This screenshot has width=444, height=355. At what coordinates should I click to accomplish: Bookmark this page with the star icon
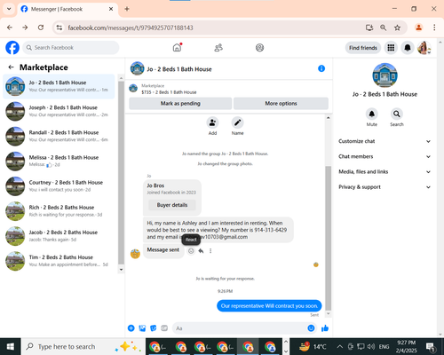click(x=397, y=28)
